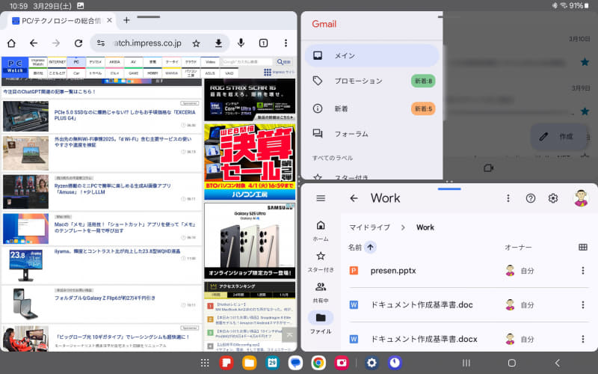Open Drive help icon
The width and height of the screenshot is (598, 374).
(531, 198)
